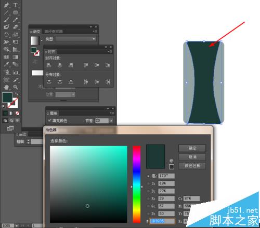This screenshot has width=260, height=228.
Task: Select the G green radio button
Action: pos(148,206)
